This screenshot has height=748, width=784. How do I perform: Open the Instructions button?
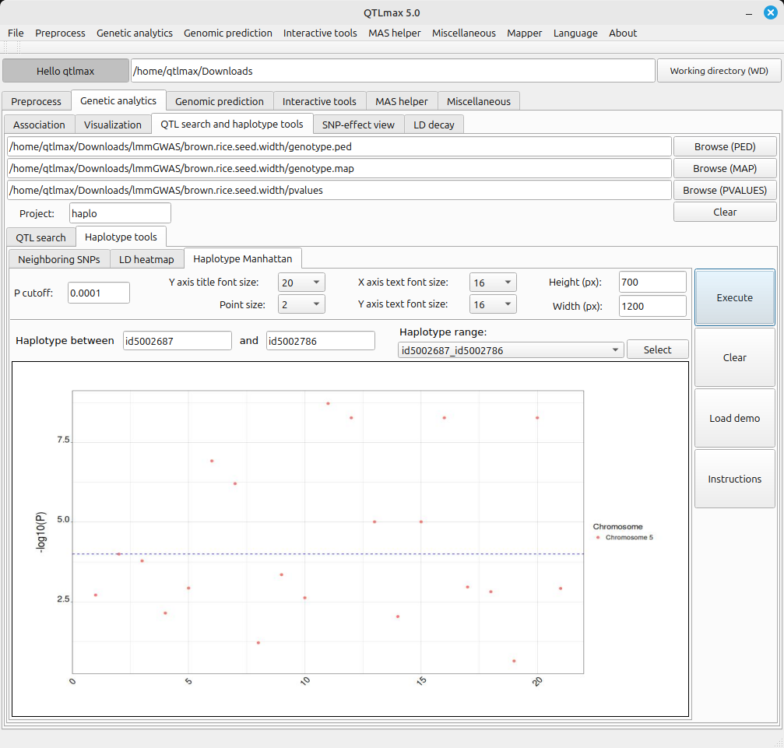point(734,479)
